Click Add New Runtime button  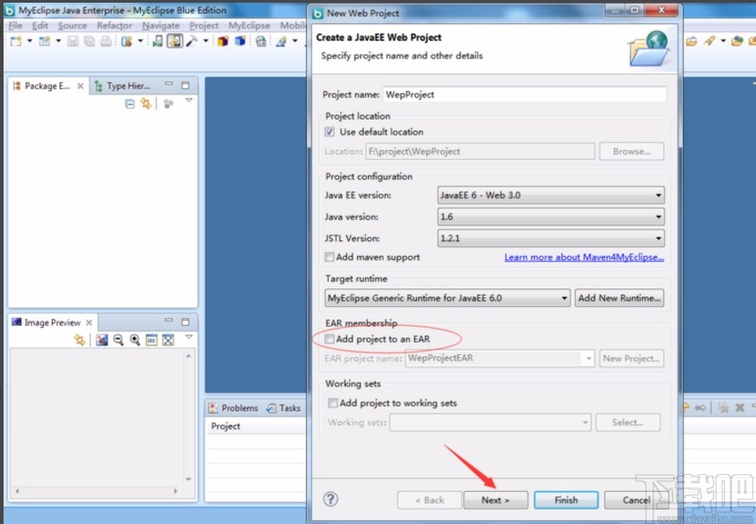pos(619,298)
